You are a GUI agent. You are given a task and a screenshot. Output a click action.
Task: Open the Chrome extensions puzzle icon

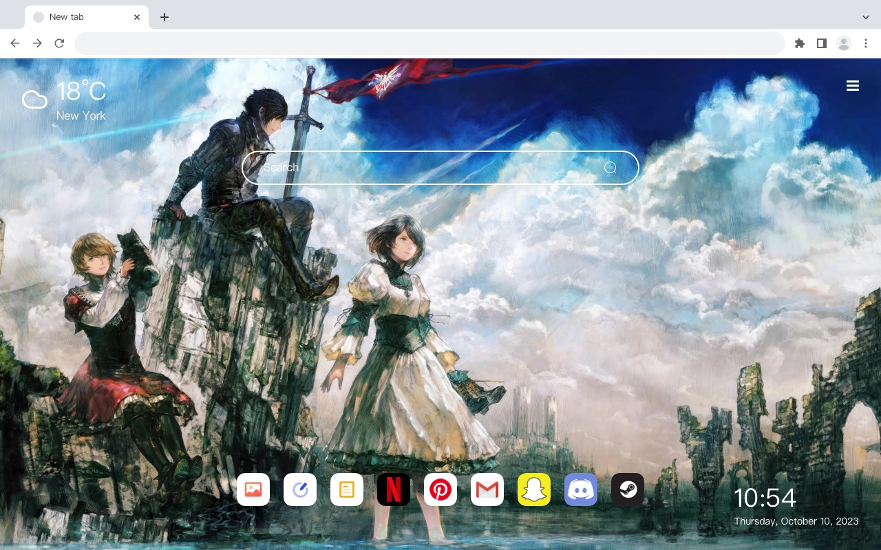click(799, 43)
